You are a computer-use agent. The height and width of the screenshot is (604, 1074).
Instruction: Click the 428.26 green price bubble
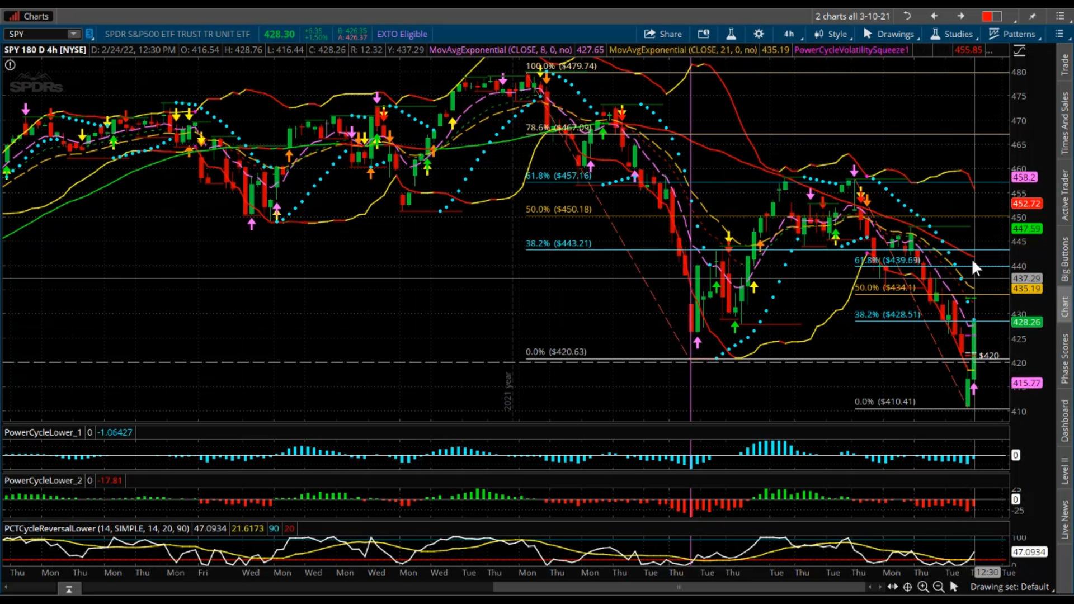1026,322
